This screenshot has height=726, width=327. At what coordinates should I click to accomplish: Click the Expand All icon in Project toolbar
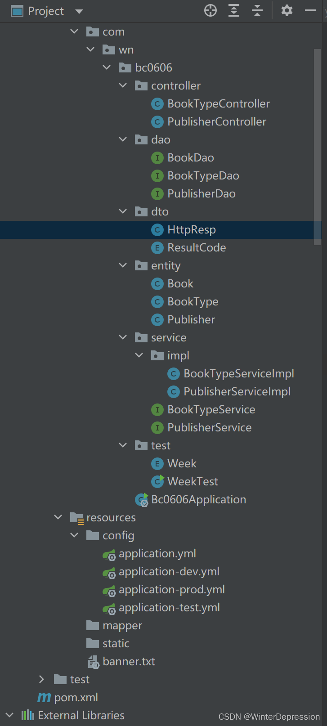pos(233,10)
